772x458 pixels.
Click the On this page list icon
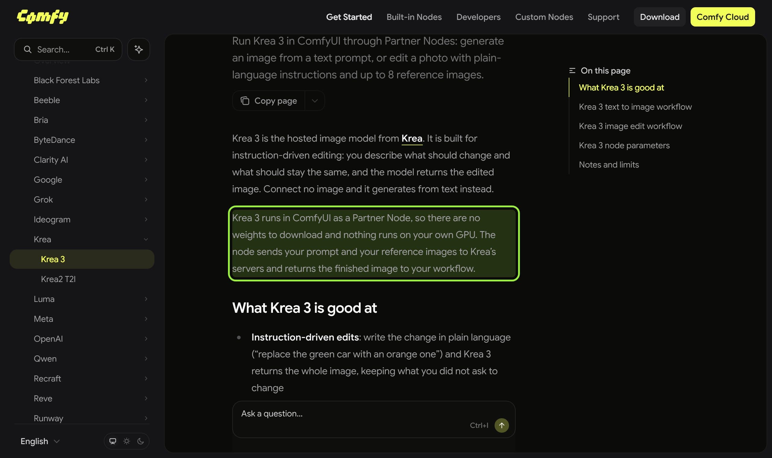(x=572, y=71)
